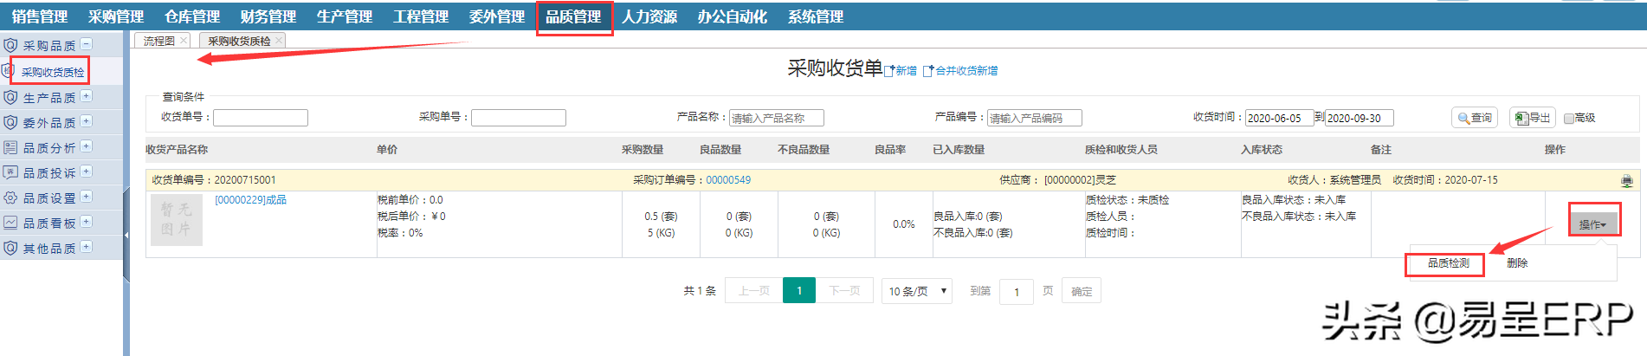1647x356 pixels.
Task: Click the 收货单号 input field
Action: [260, 118]
